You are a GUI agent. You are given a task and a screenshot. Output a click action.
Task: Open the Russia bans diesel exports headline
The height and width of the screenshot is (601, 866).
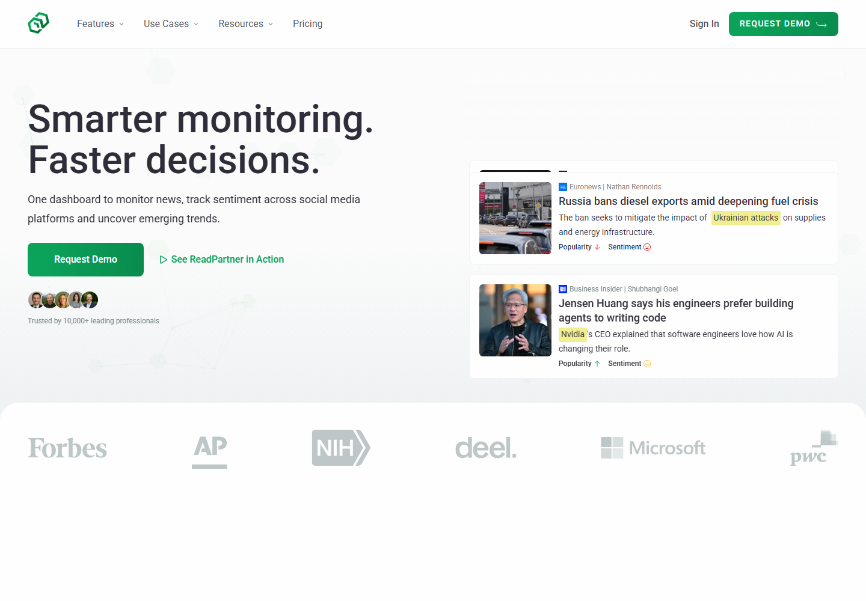(688, 201)
